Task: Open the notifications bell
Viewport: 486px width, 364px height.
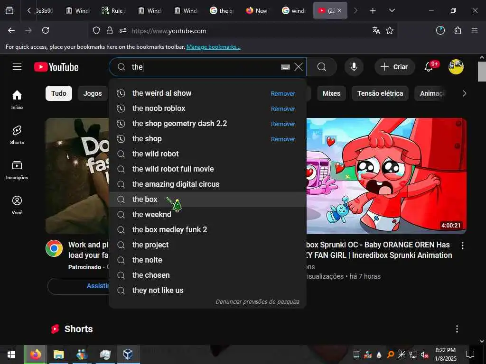Action: click(429, 67)
